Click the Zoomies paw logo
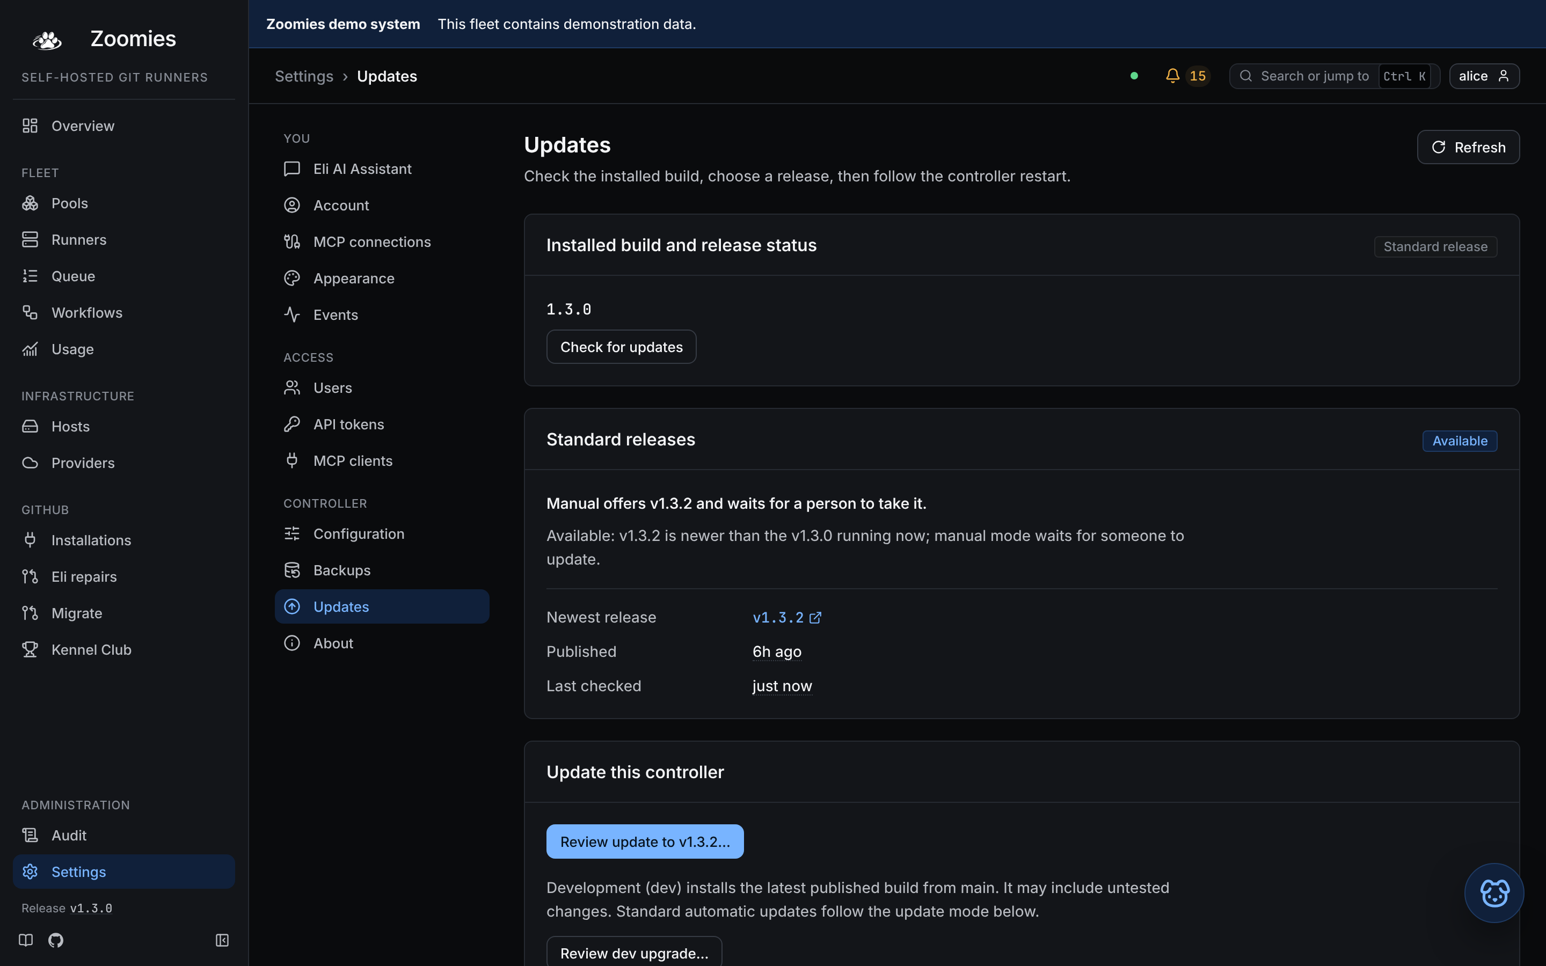Image resolution: width=1546 pixels, height=966 pixels. [47, 40]
